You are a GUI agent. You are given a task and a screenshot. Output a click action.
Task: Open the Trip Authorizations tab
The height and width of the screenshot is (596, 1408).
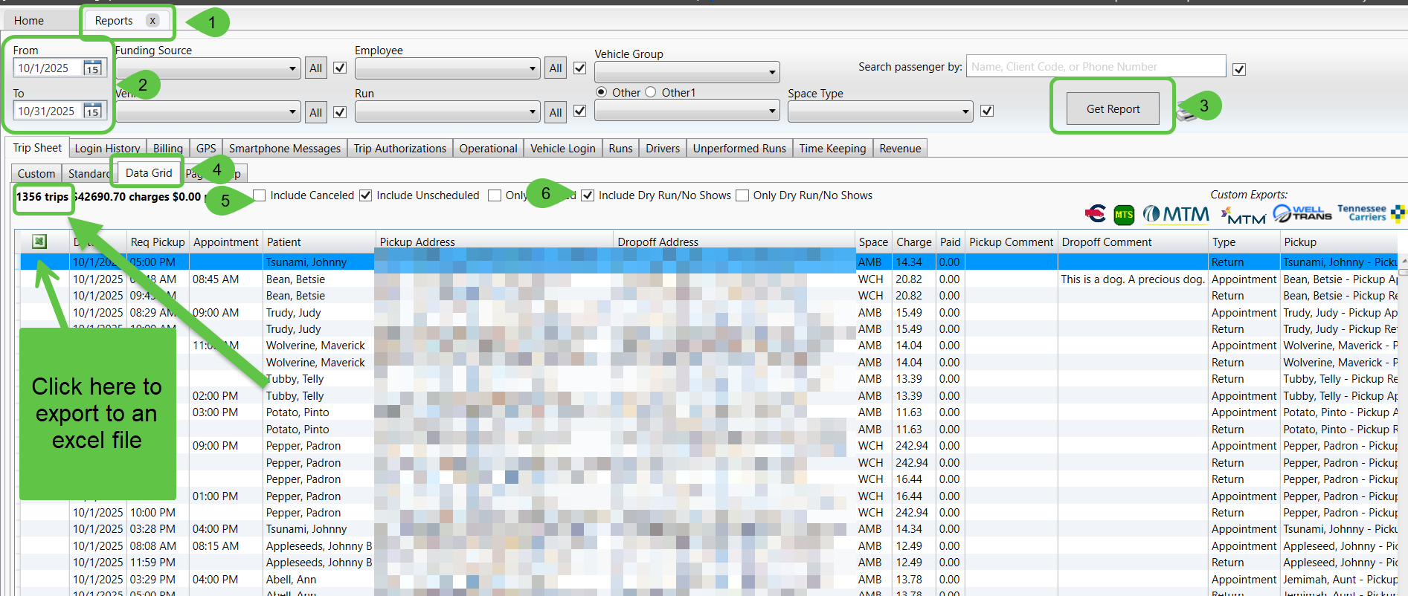click(x=399, y=149)
